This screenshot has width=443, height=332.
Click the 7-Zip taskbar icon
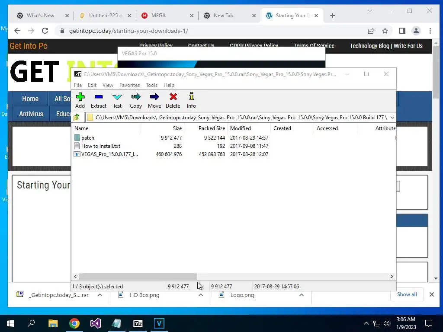pyautogui.click(x=138, y=323)
